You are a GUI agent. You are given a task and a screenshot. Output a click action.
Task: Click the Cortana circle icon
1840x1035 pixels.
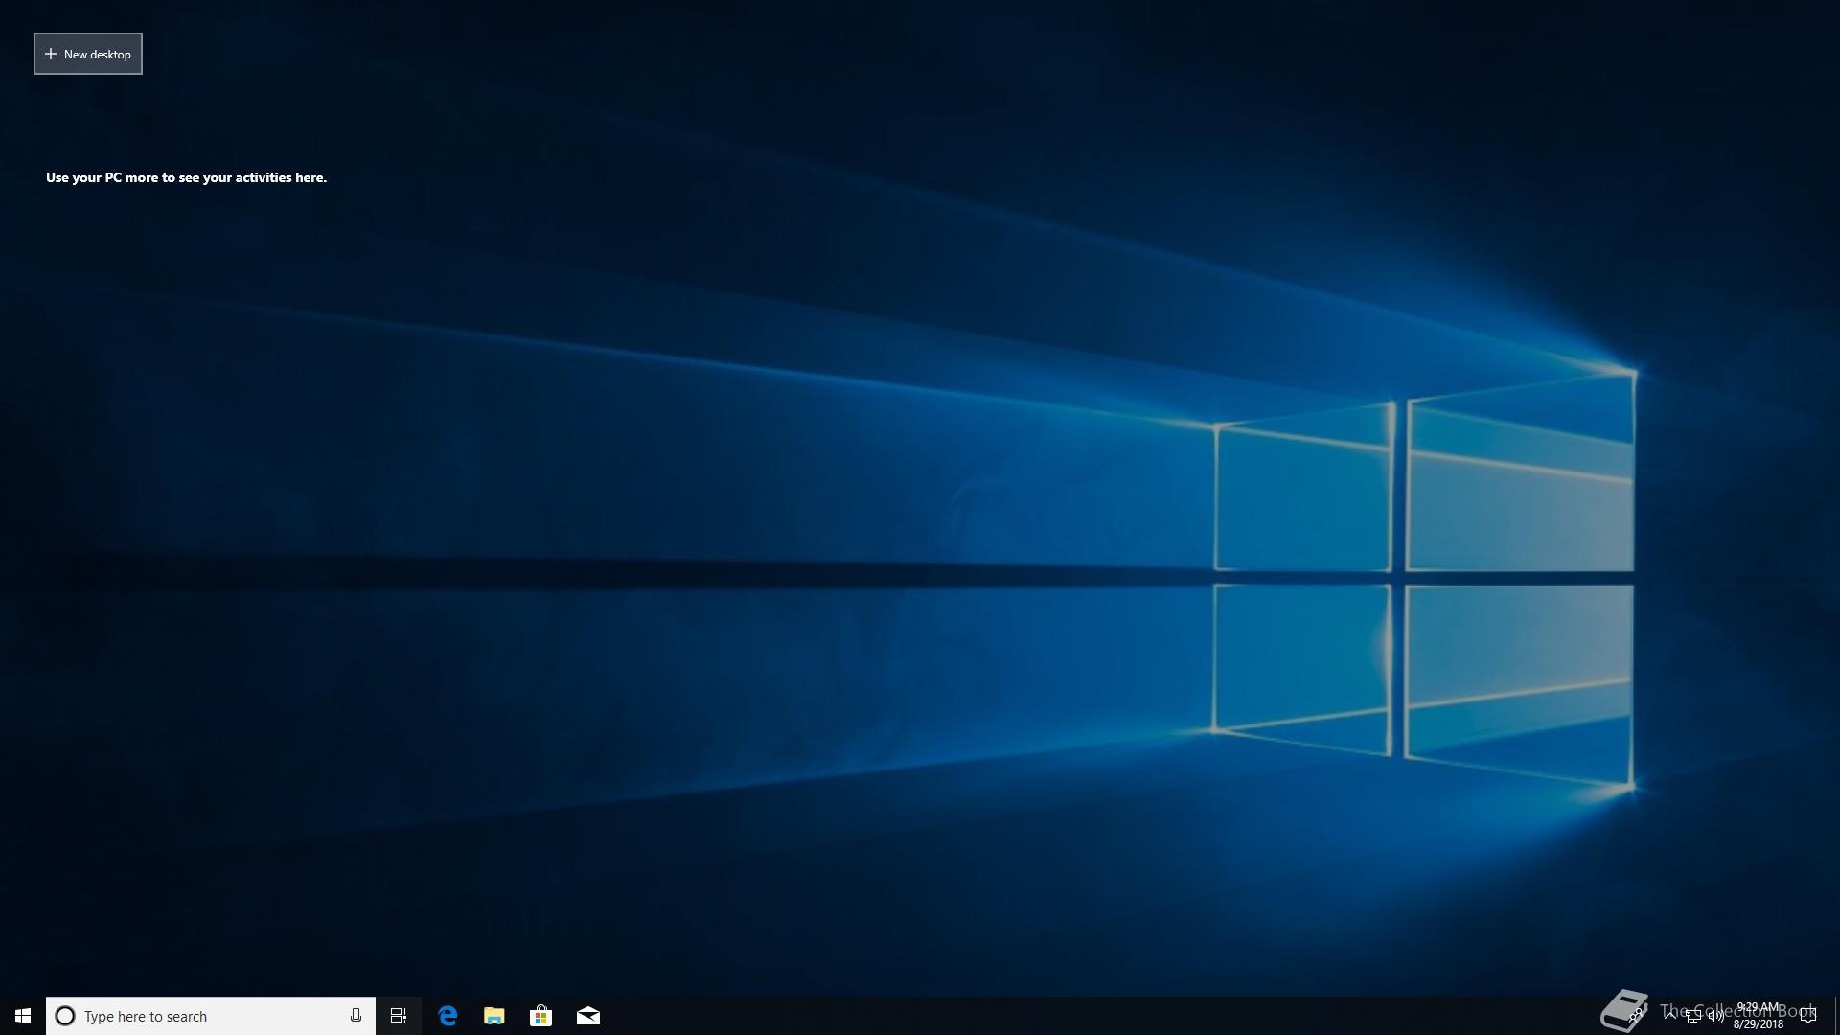(x=65, y=1016)
